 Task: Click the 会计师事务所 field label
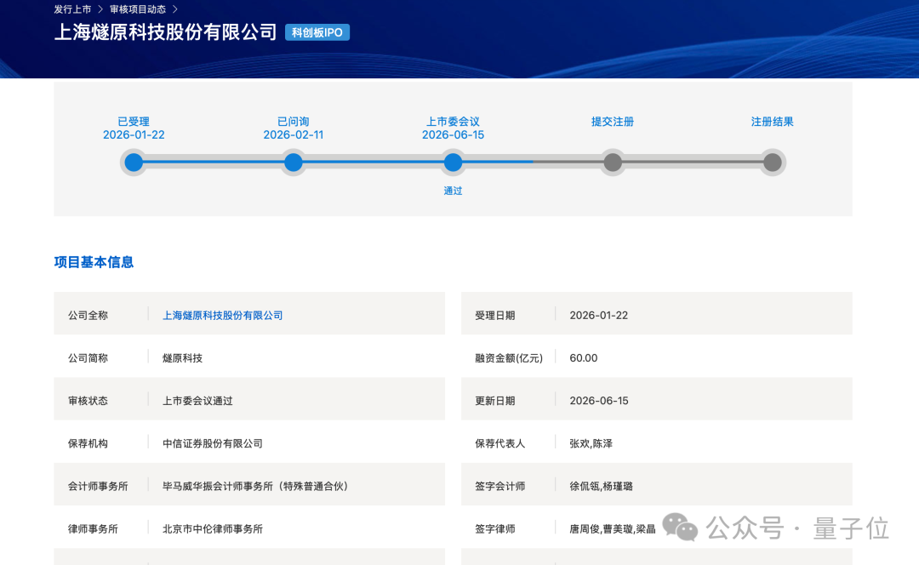(x=98, y=487)
